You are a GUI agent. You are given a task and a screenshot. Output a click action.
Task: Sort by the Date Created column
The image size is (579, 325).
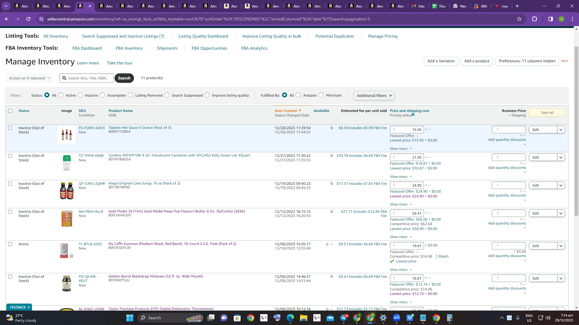[288, 111]
